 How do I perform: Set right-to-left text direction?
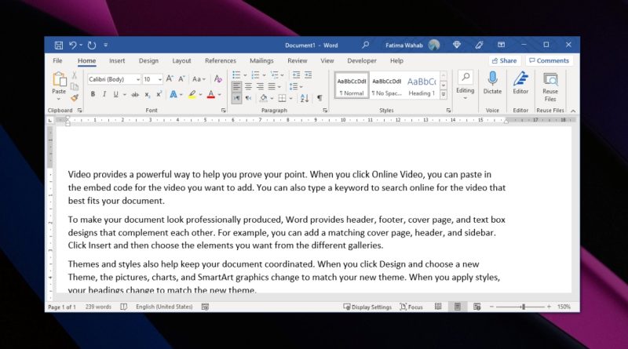point(249,98)
